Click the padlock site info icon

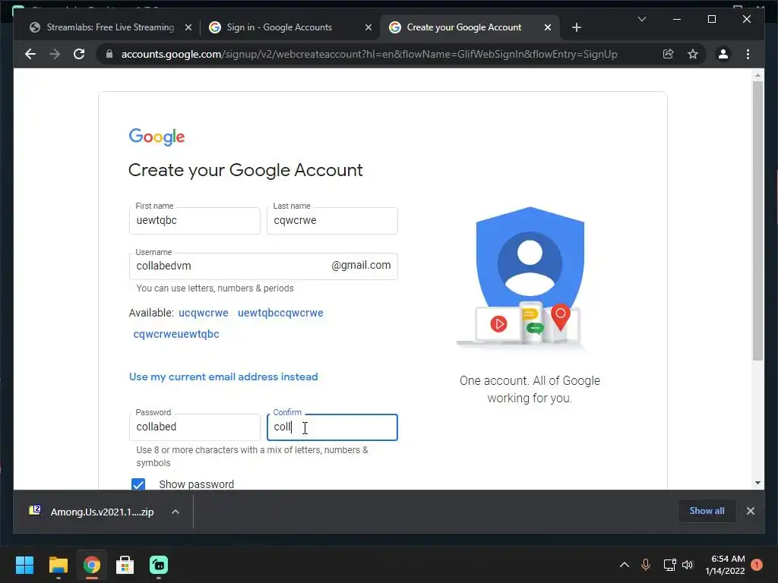[109, 54]
